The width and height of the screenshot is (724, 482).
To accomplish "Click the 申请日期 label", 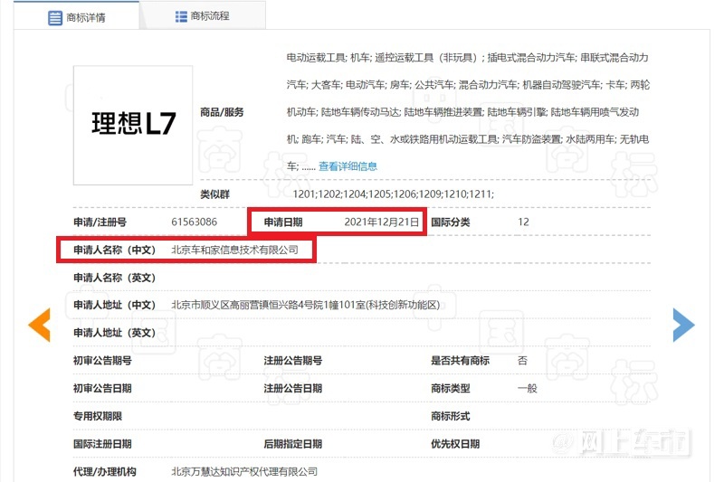I will 283,222.
